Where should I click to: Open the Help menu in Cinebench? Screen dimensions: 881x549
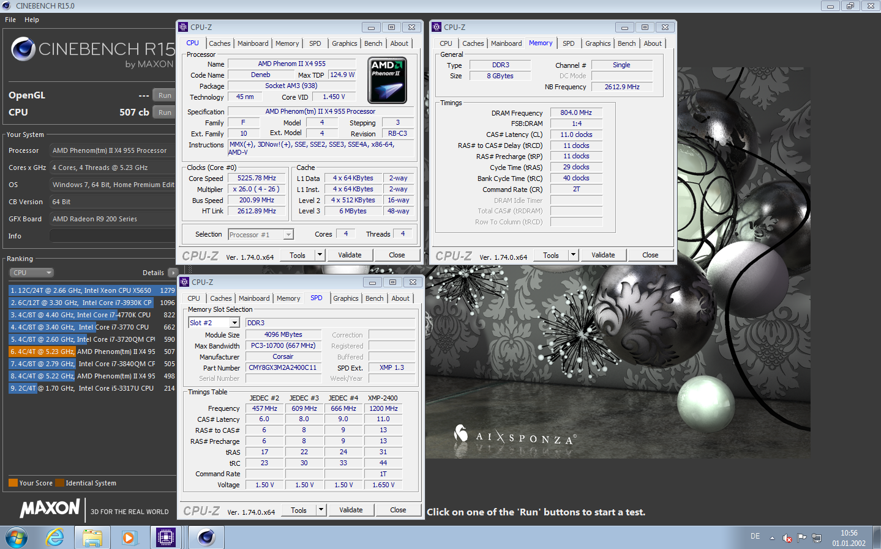(x=32, y=20)
